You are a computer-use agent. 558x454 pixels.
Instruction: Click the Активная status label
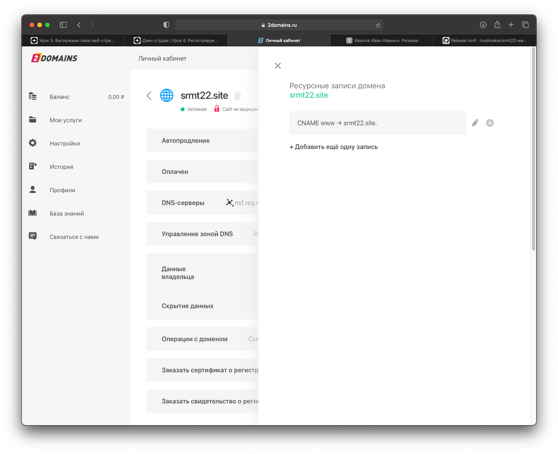point(197,109)
